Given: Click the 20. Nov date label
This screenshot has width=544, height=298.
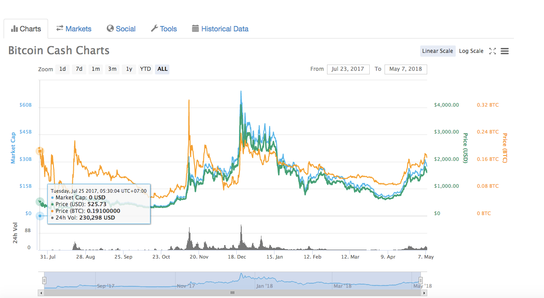Looking at the screenshot, I should [199, 257].
